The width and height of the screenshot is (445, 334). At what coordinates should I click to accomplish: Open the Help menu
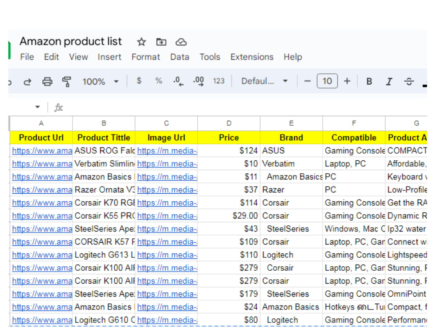(293, 57)
